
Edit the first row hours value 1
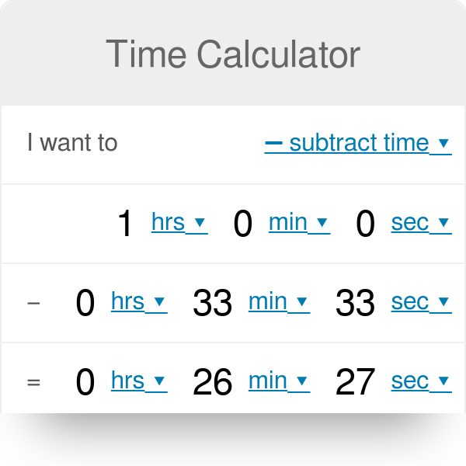125,224
